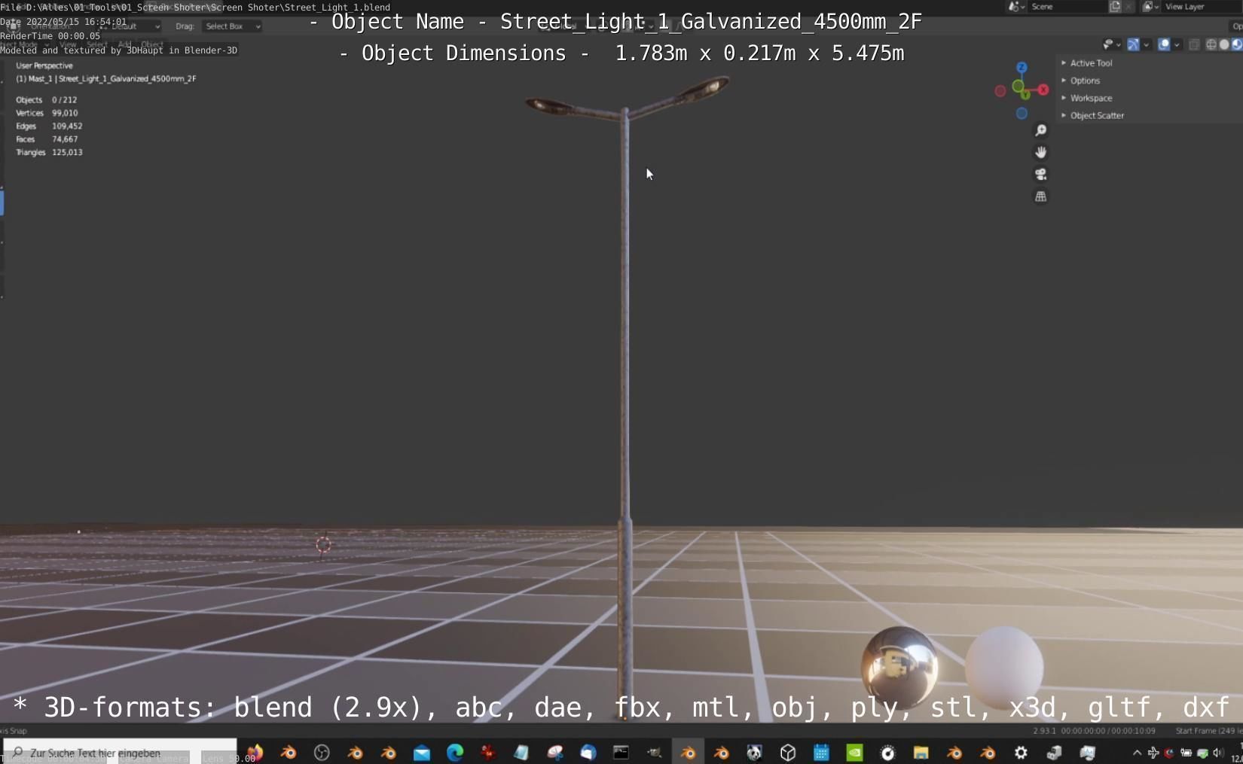The width and height of the screenshot is (1243, 764).
Task: Toggle viewport gizmos display
Action: click(1133, 44)
